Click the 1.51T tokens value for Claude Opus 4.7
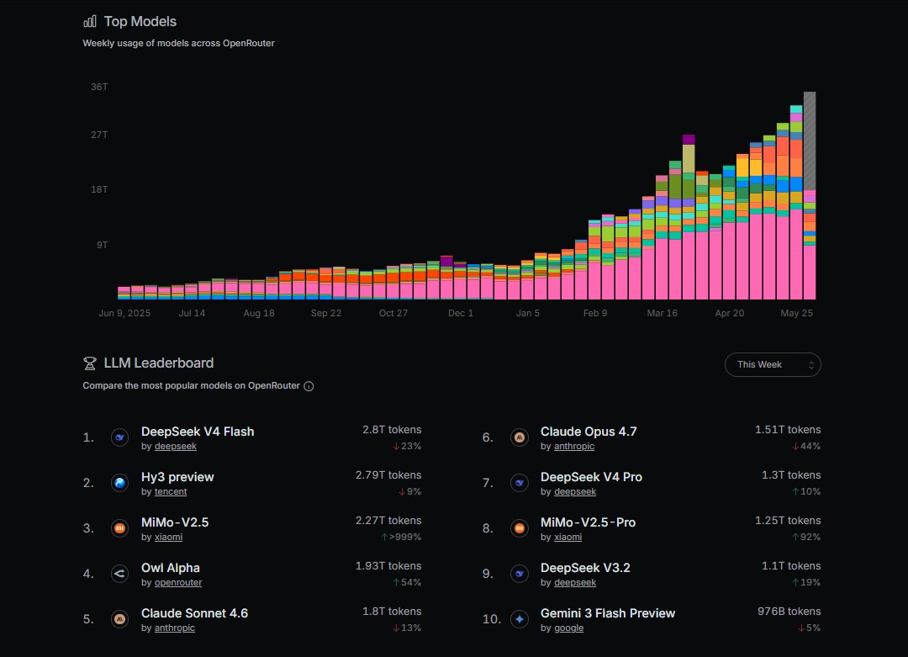 coord(788,430)
